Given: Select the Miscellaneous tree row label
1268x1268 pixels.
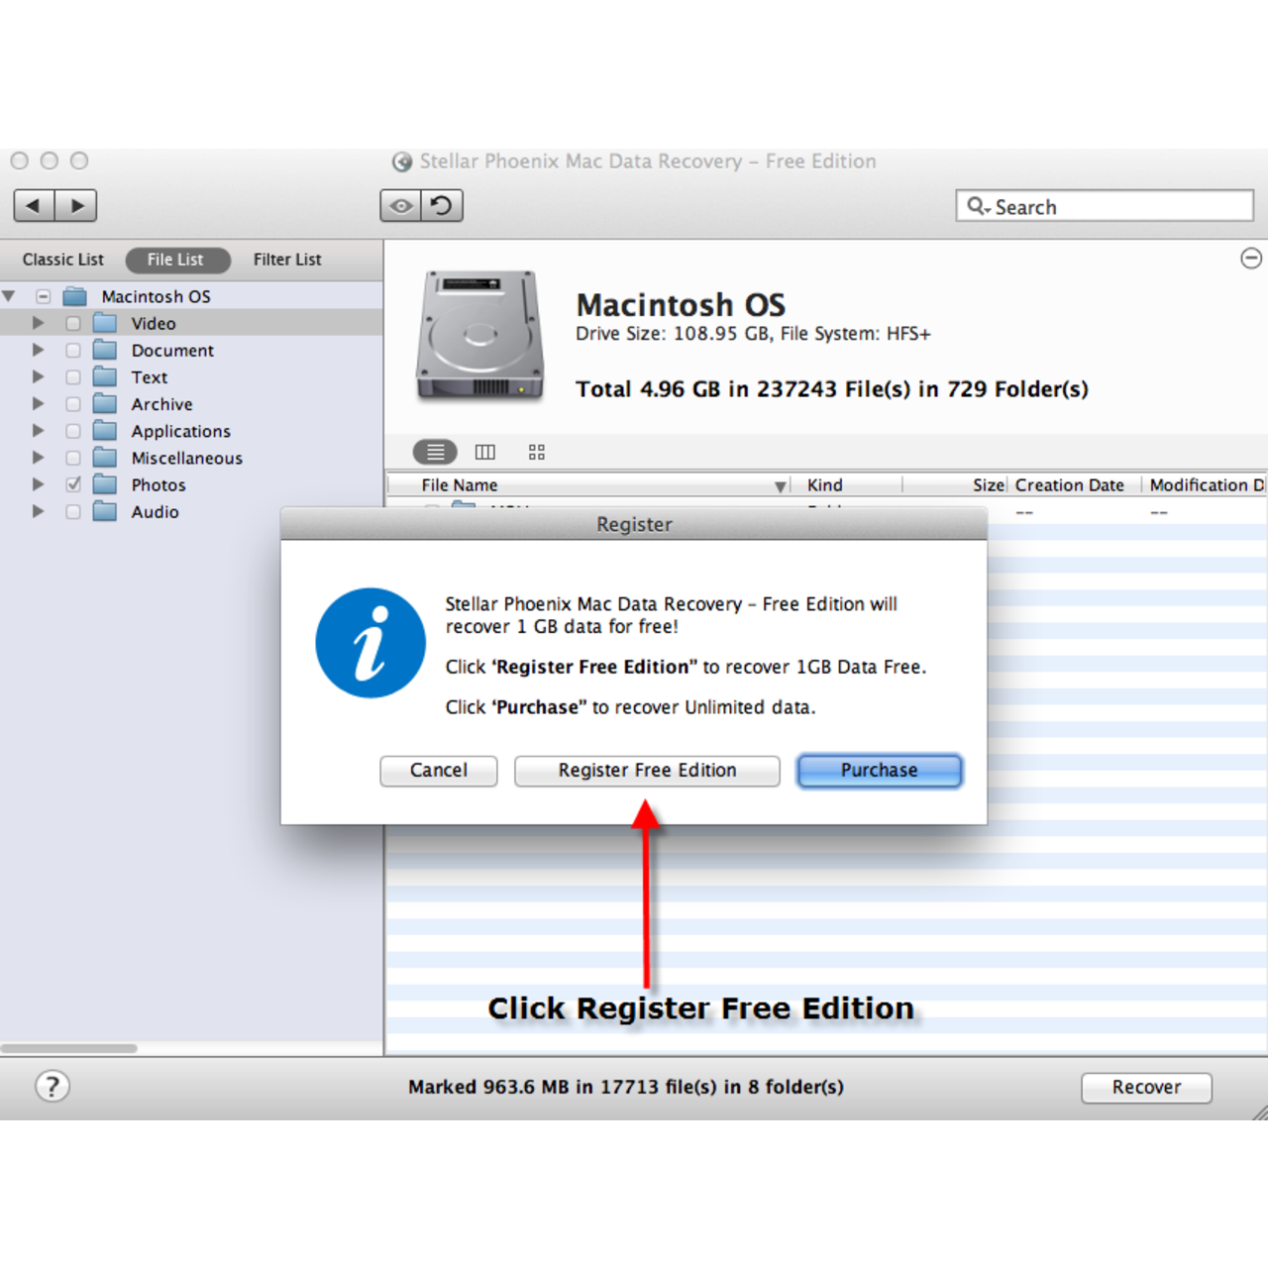Looking at the screenshot, I should (187, 458).
